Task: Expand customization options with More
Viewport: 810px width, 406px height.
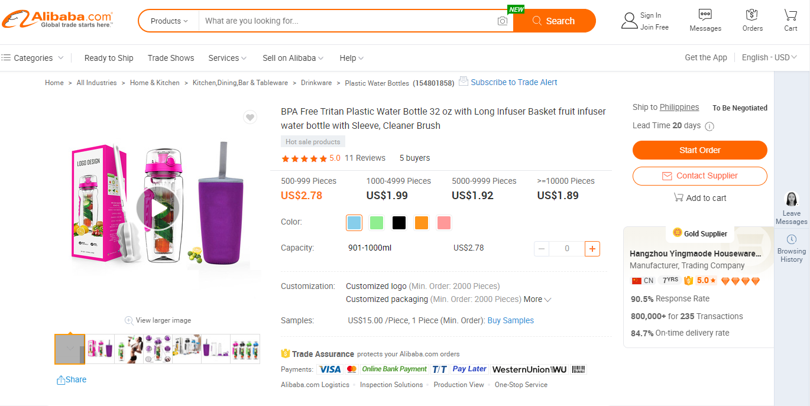Action: pyautogui.click(x=537, y=299)
